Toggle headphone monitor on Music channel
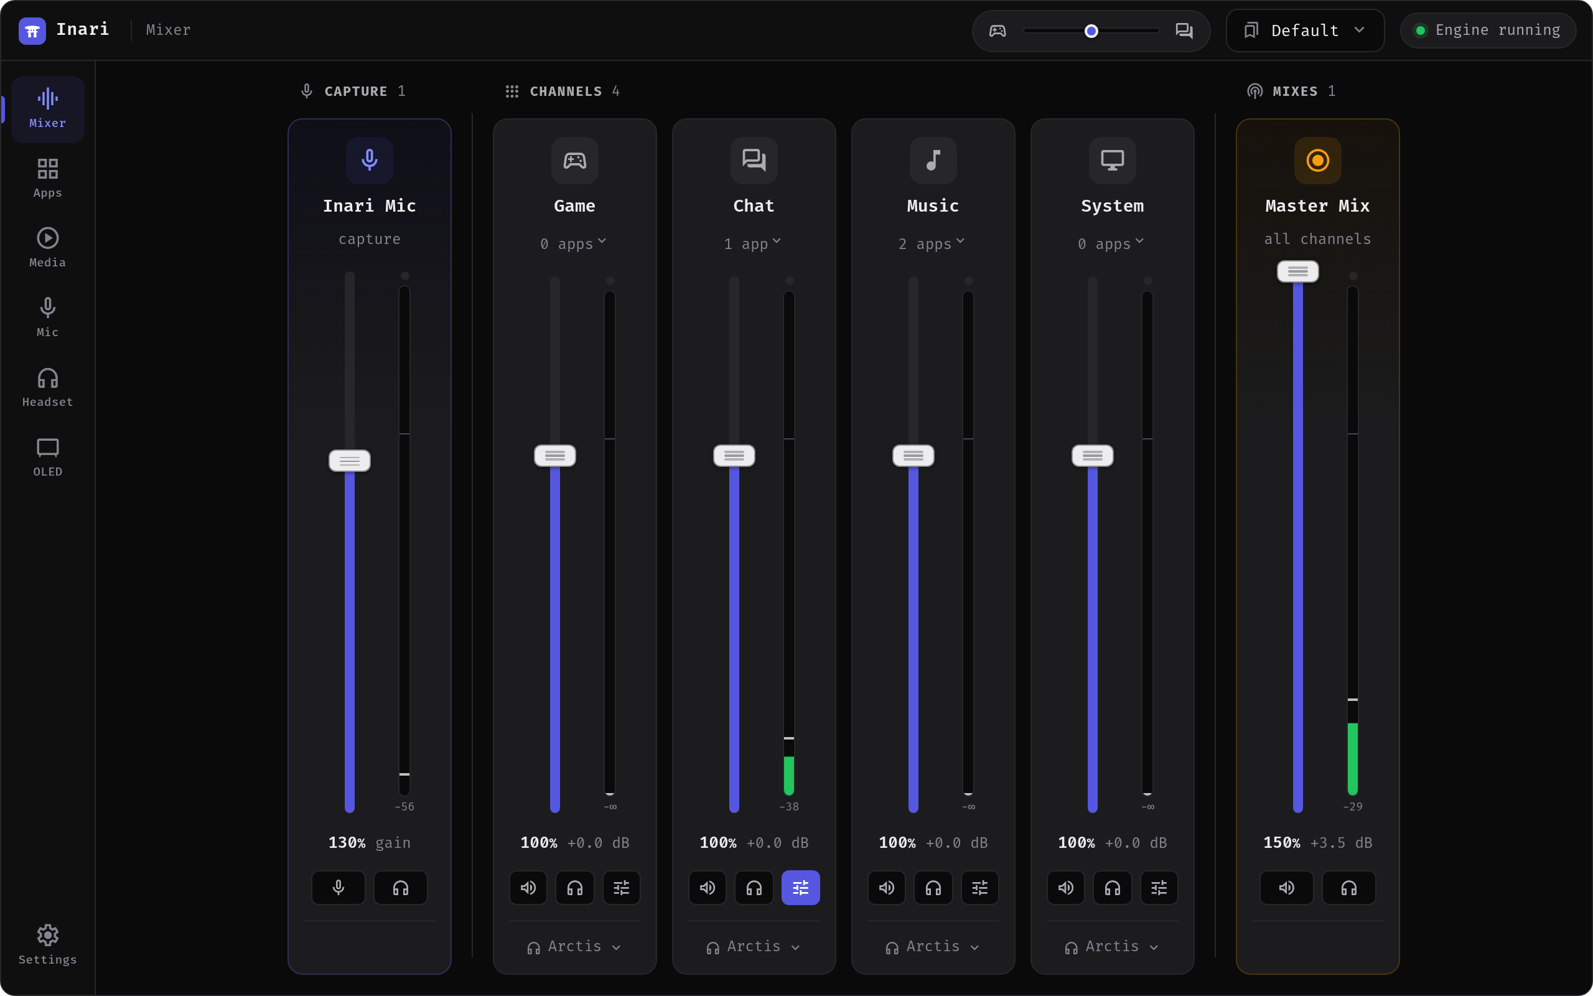 933,887
